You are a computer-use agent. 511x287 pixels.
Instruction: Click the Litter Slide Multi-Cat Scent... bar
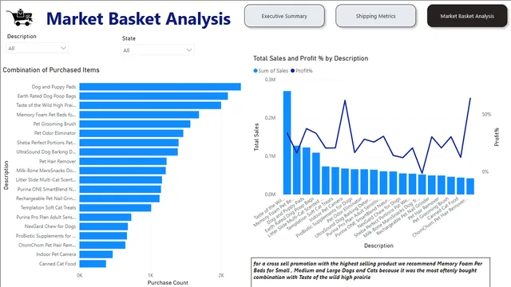(121, 180)
